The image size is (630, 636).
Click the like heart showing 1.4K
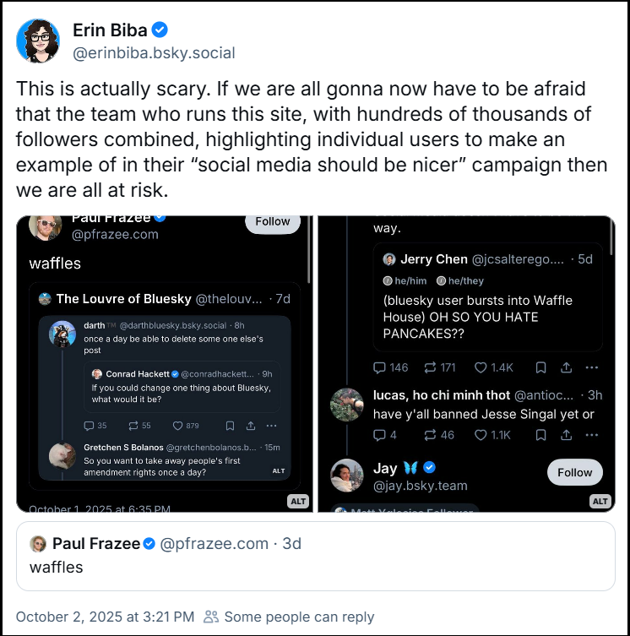(x=481, y=367)
